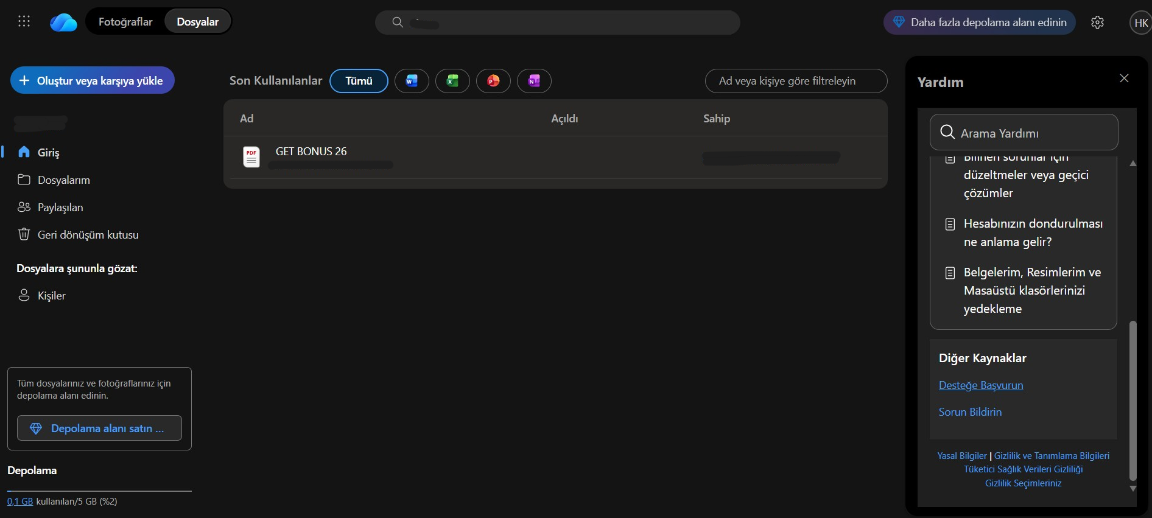Switch to the Fotoğraflar tab
This screenshot has width=1152, height=518.
125,22
